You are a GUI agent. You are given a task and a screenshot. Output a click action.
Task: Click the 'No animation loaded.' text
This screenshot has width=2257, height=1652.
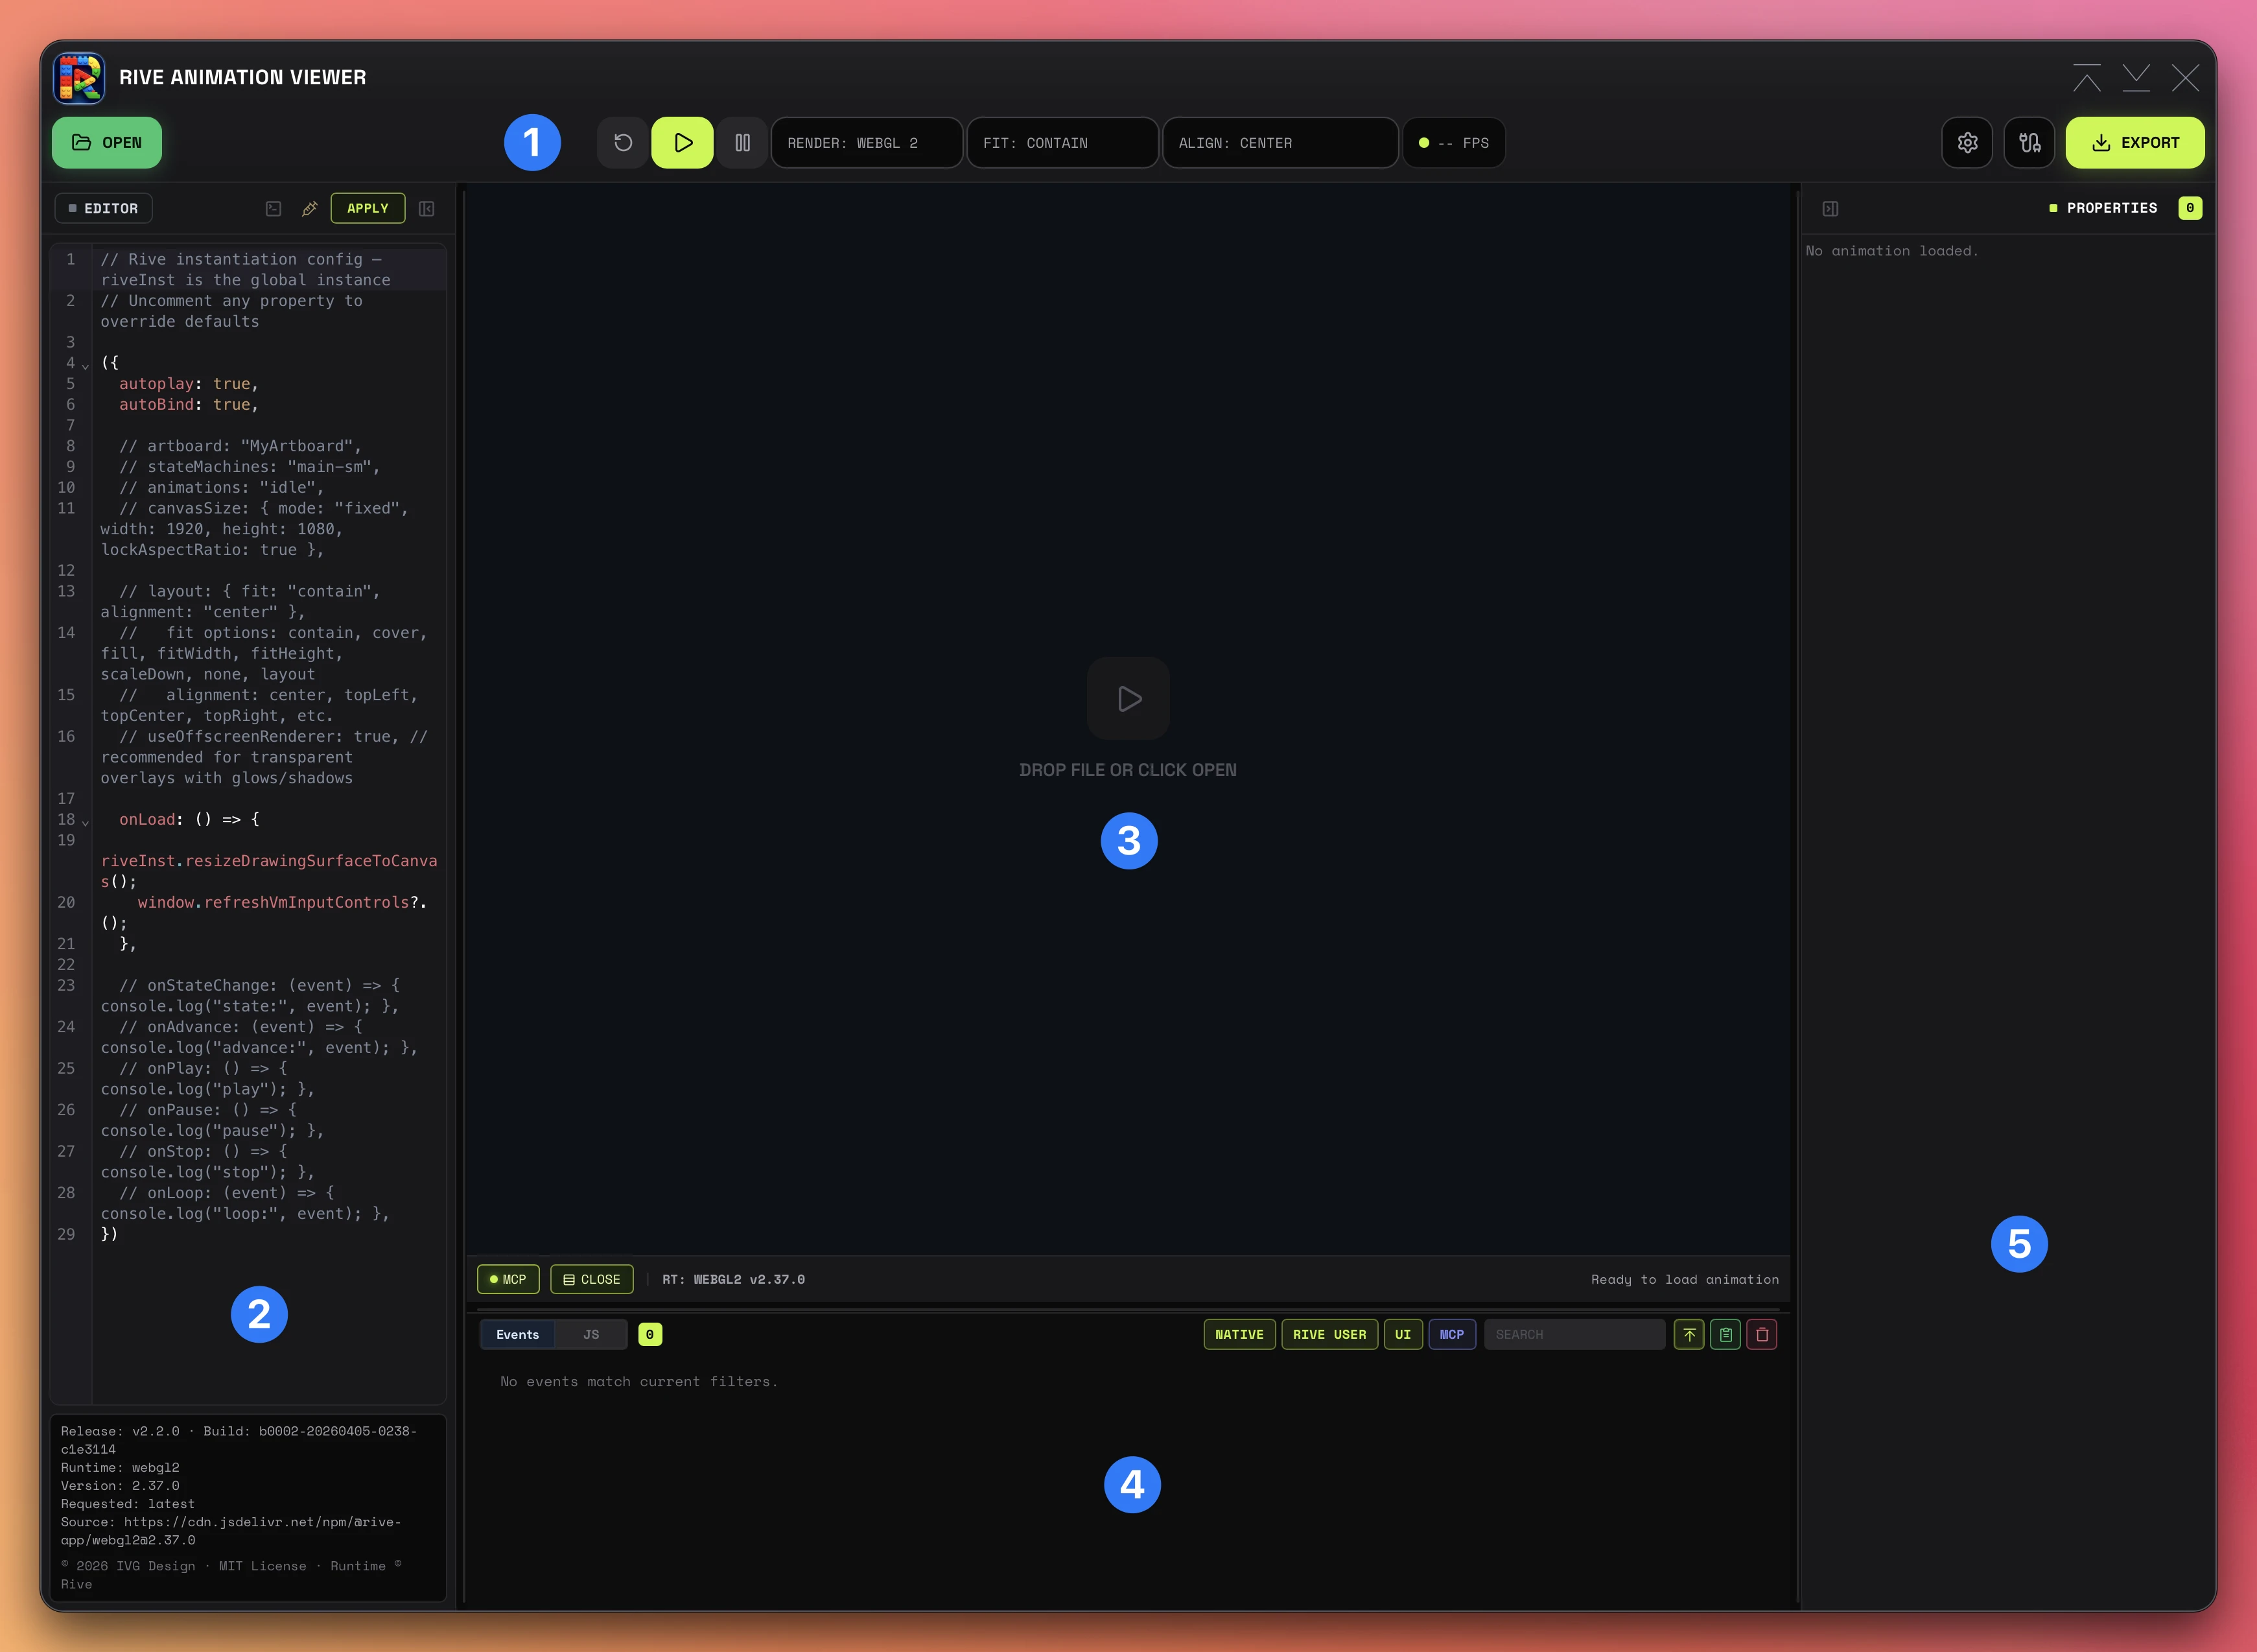tap(1892, 251)
